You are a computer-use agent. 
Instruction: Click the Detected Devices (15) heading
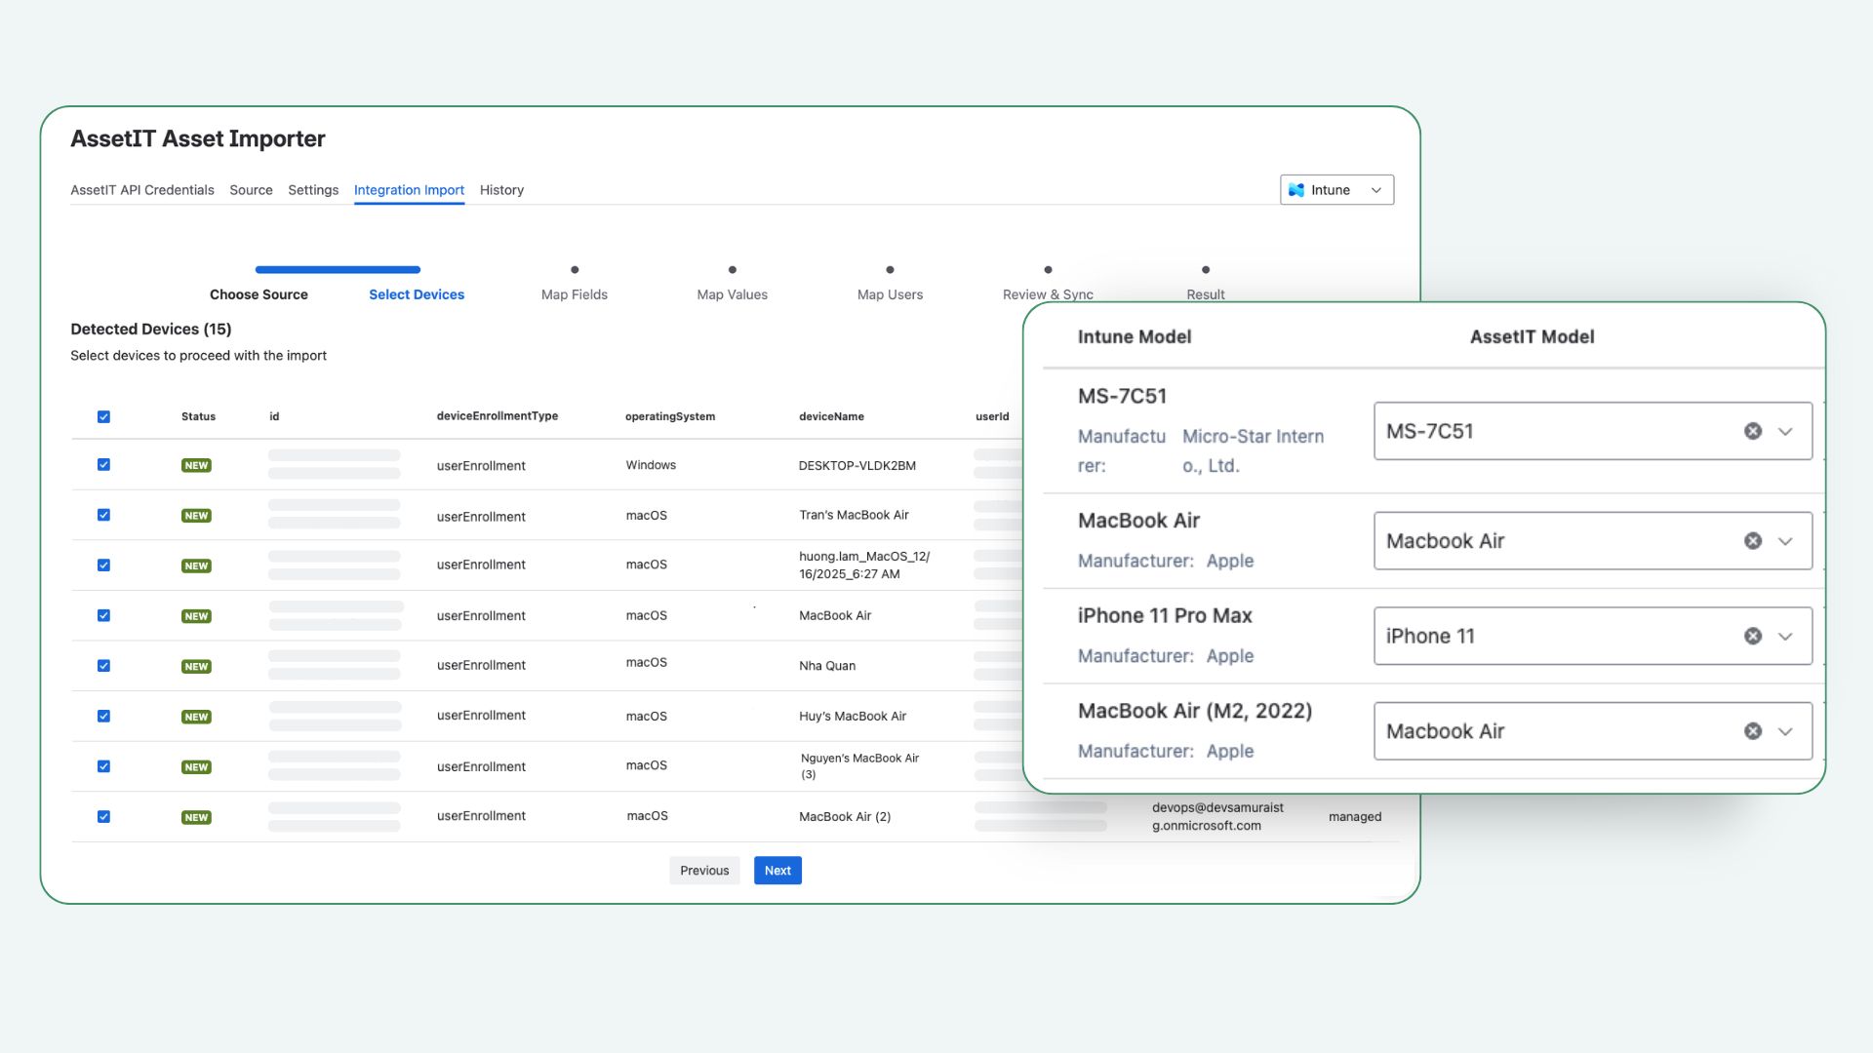click(151, 329)
